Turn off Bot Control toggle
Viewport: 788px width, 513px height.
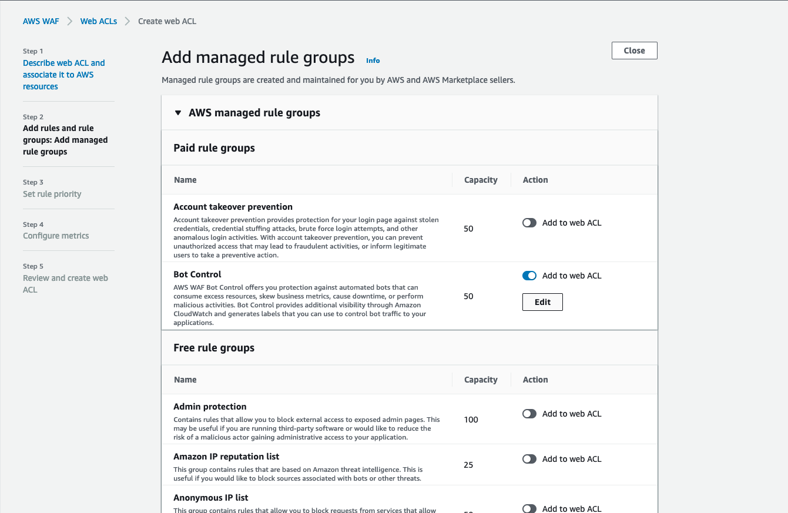click(529, 276)
